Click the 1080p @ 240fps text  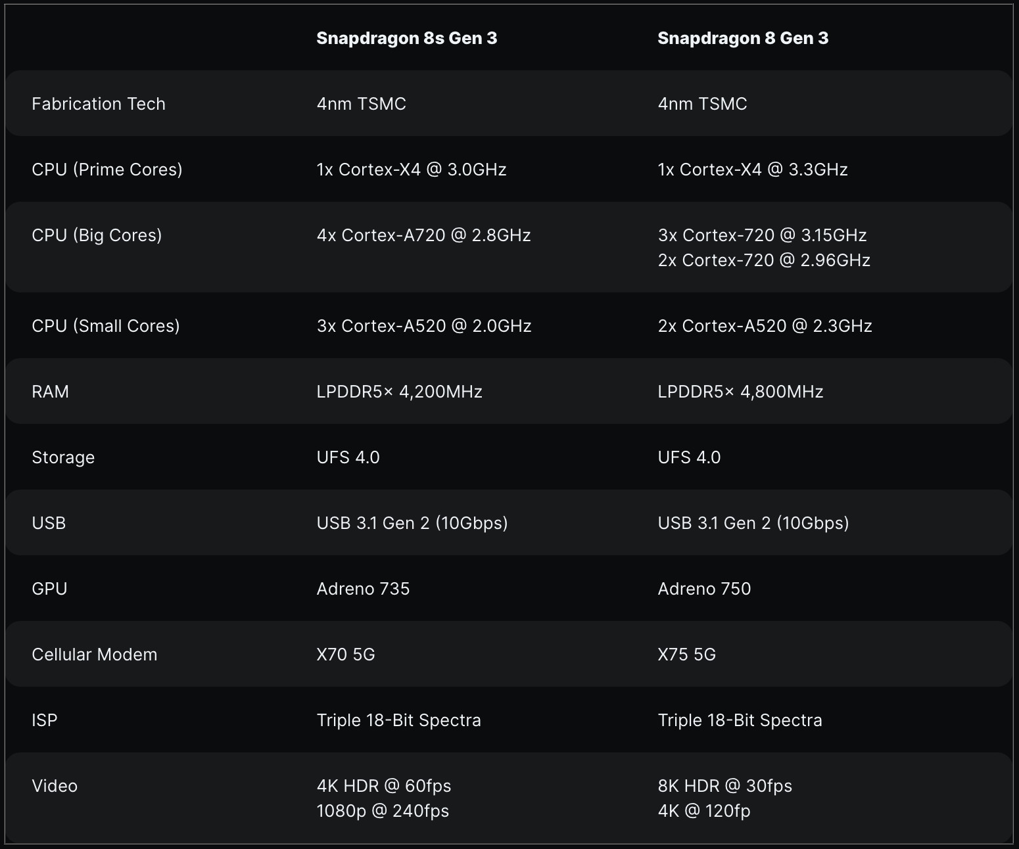383,811
